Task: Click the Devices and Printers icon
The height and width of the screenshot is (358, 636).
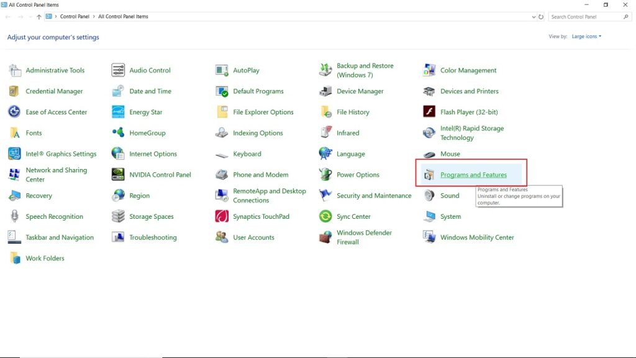Action: (429, 91)
